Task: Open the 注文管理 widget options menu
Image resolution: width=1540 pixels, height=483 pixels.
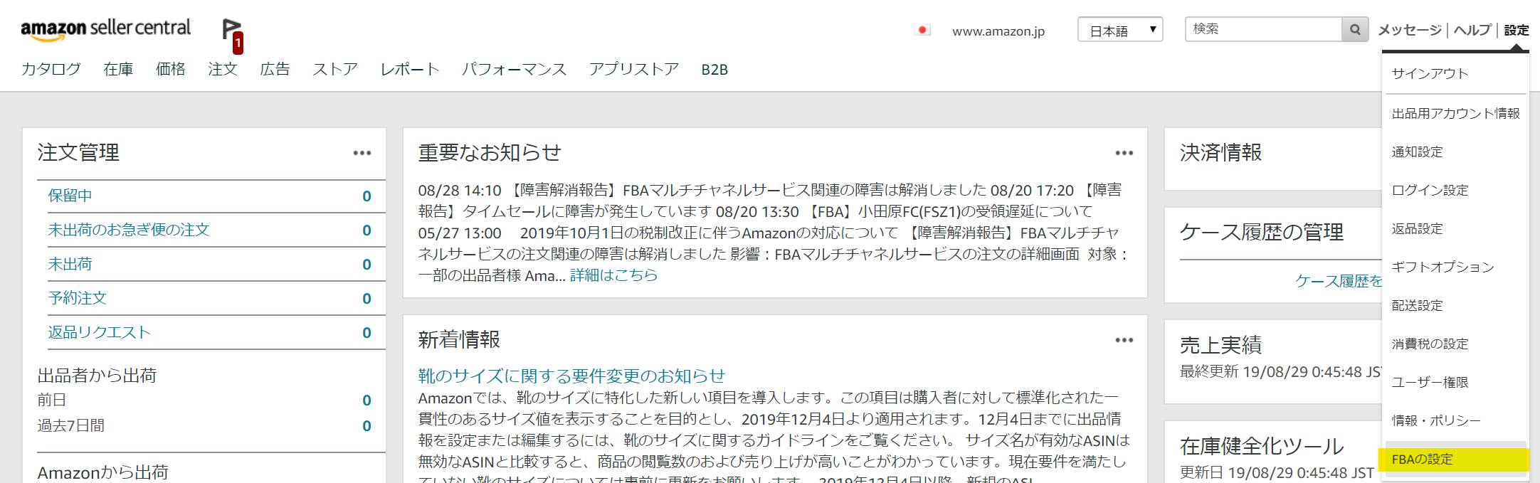Action: pos(362,153)
